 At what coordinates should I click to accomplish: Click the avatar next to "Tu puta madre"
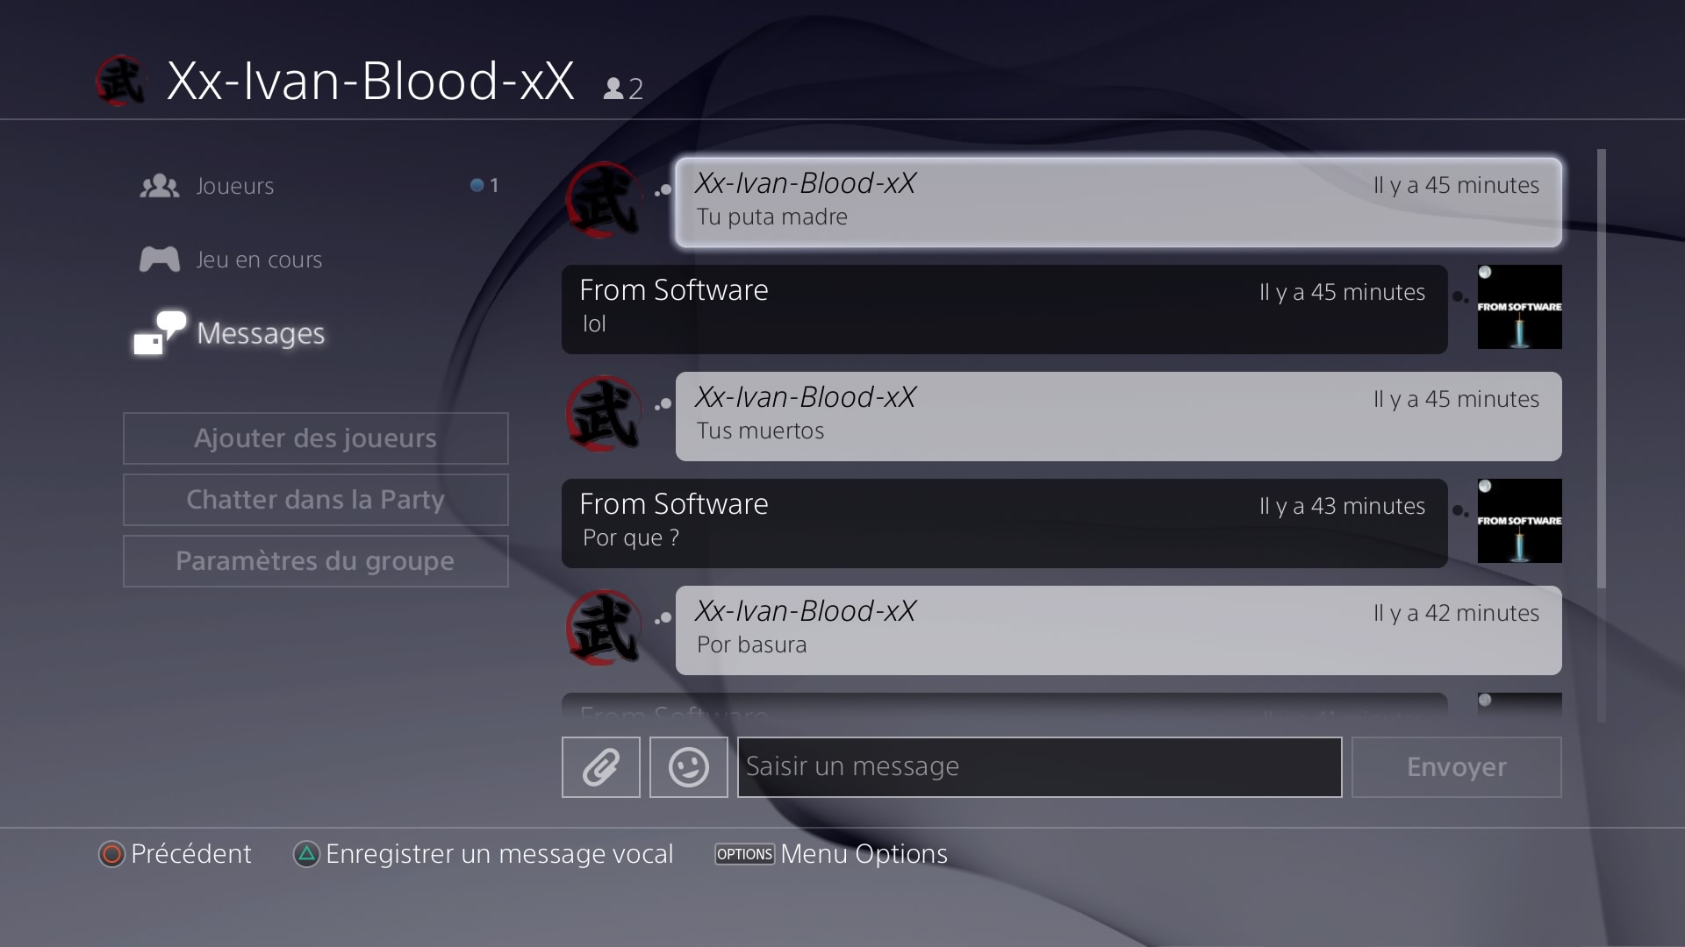[x=604, y=200]
